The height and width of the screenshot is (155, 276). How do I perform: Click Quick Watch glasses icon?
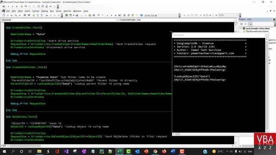(x=50, y=6)
